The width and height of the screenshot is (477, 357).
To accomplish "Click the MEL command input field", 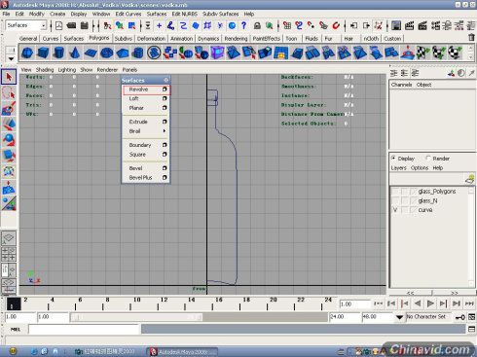I will coord(84,329).
